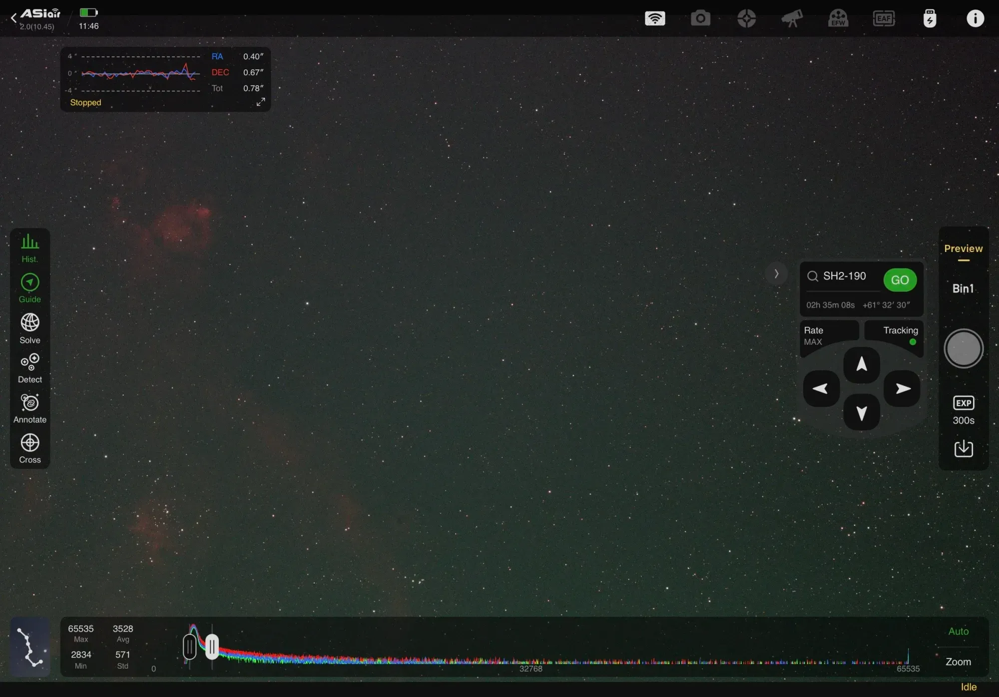Open the Wi-Fi settings icon

click(x=654, y=18)
